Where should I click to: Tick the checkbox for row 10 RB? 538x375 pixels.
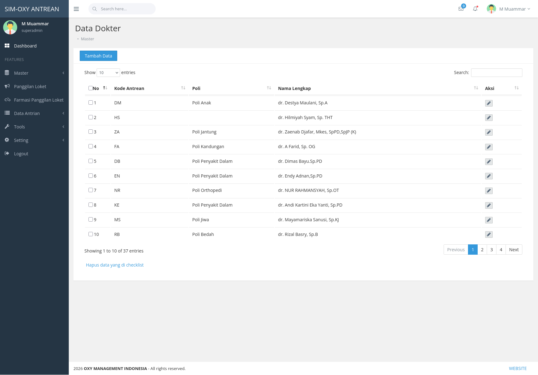(91, 234)
